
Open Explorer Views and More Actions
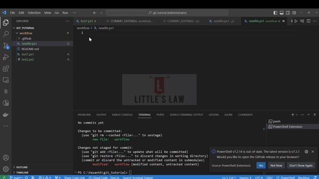68,21
